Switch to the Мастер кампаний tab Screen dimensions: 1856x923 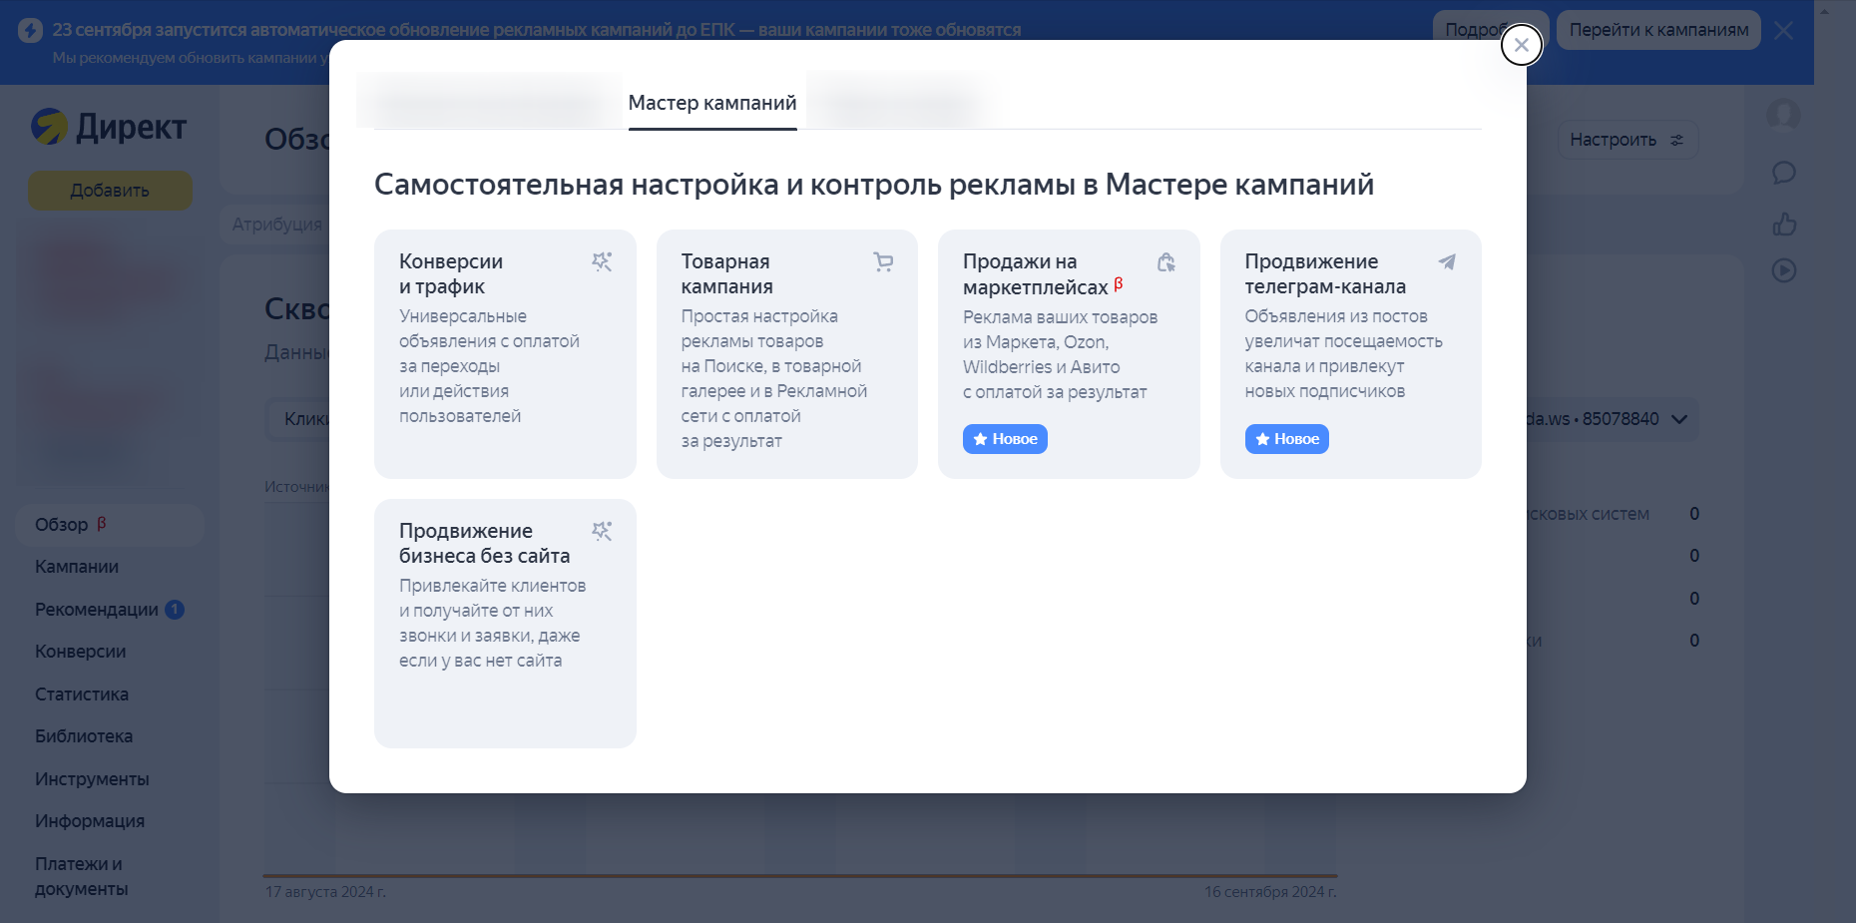pos(711,101)
